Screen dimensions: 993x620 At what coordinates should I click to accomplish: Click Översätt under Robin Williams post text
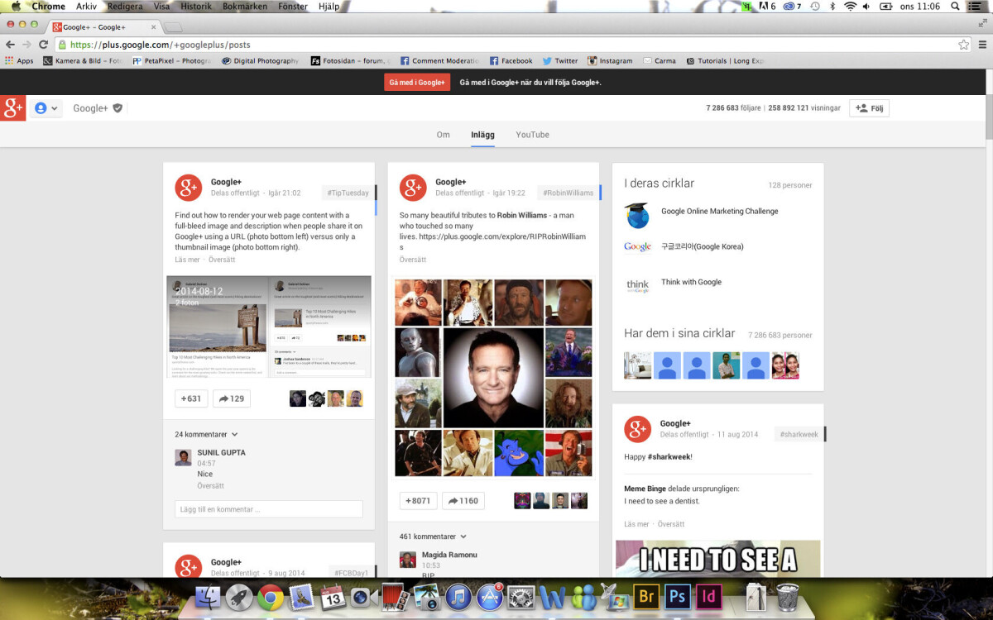coord(413,260)
